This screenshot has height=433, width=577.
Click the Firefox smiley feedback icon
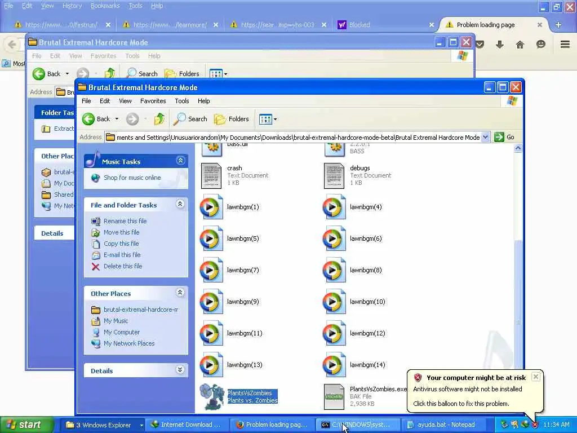click(540, 45)
